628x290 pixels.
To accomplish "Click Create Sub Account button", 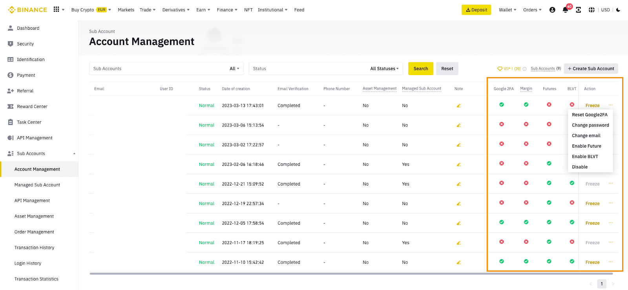I will point(591,69).
